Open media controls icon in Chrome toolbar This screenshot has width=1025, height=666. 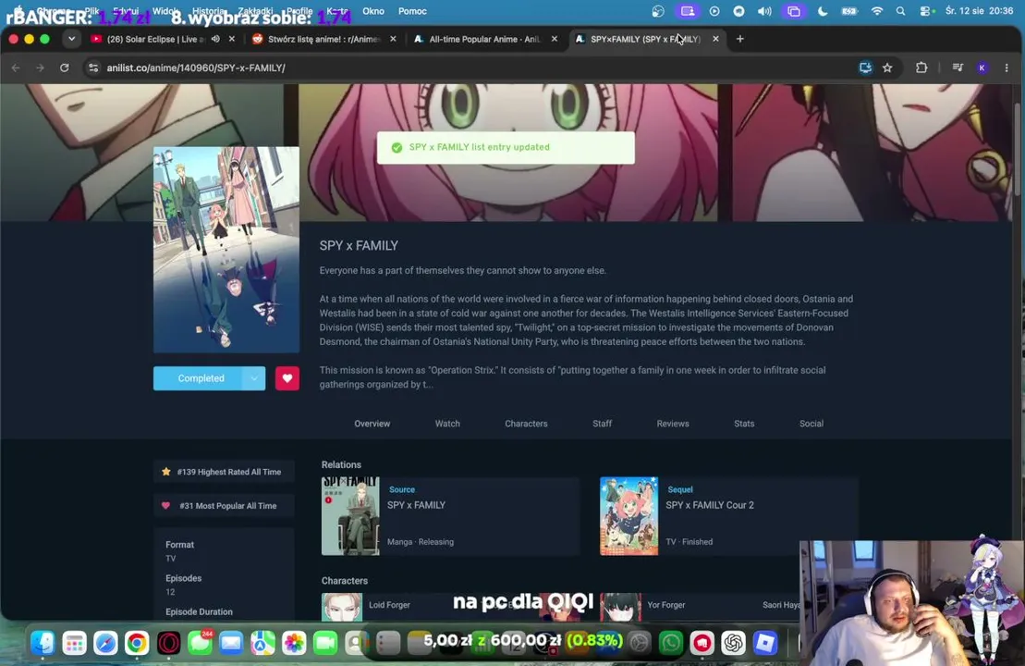pyautogui.click(x=958, y=68)
